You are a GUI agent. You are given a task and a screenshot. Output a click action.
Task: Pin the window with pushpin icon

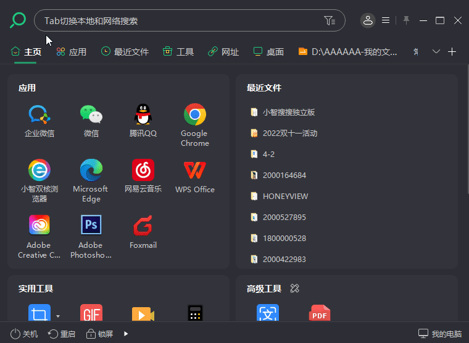406,20
